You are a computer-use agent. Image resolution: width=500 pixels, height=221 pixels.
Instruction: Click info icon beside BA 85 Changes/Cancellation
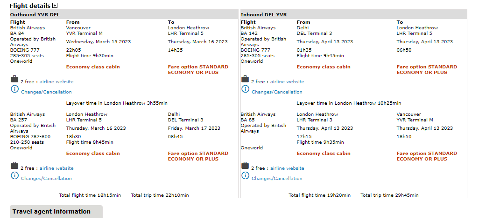[x=245, y=176]
